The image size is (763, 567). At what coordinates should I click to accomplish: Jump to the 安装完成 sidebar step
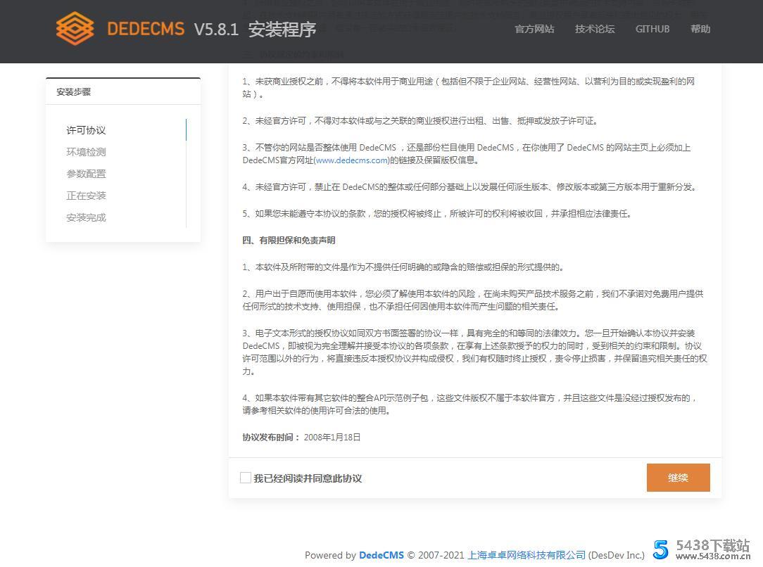(x=87, y=217)
